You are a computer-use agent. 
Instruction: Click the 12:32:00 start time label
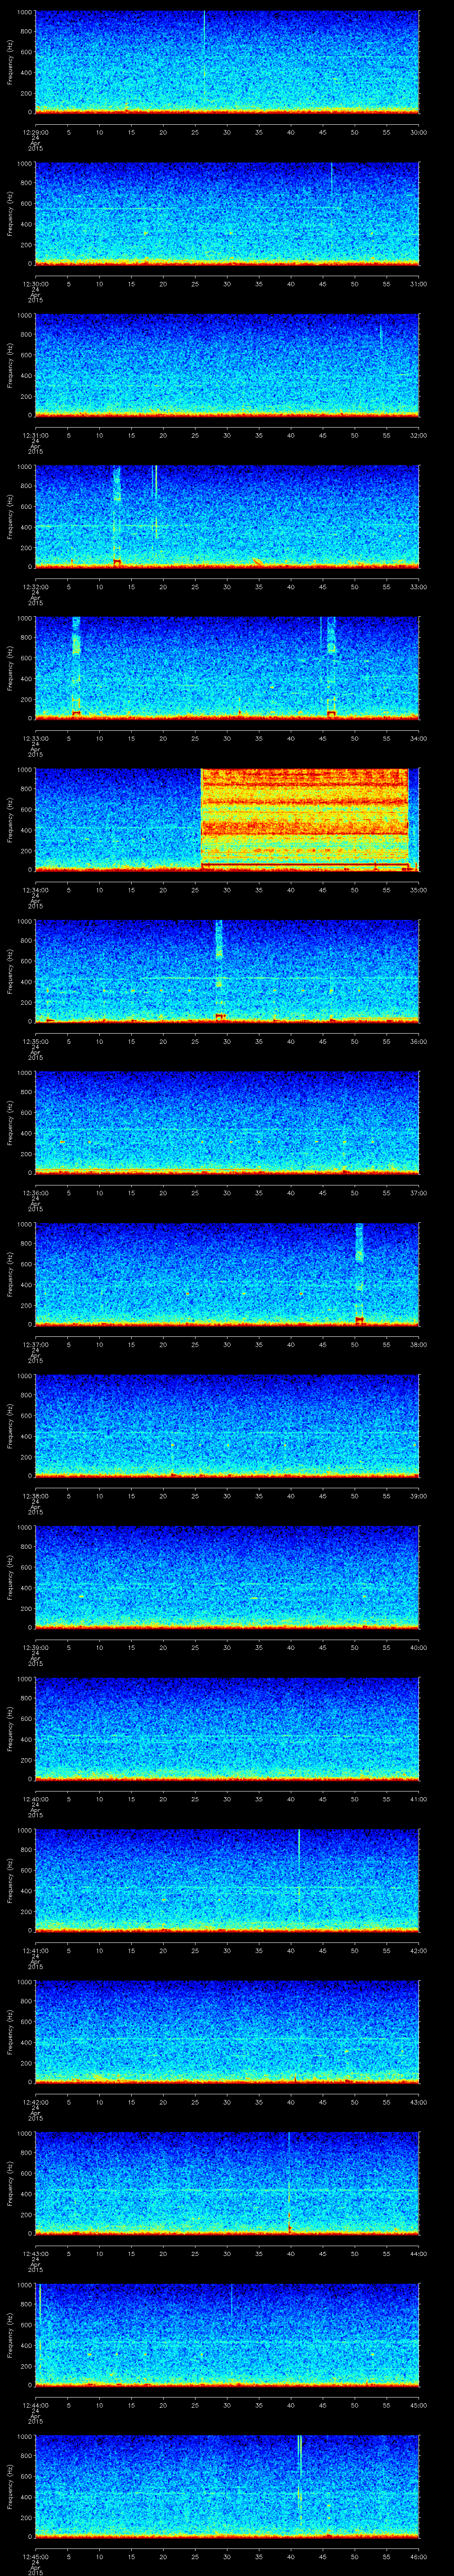tap(35, 587)
